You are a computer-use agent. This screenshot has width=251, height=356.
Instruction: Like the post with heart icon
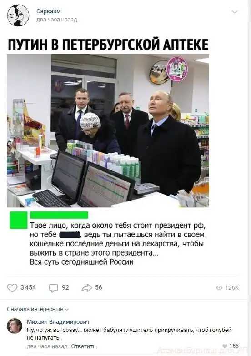12,288
